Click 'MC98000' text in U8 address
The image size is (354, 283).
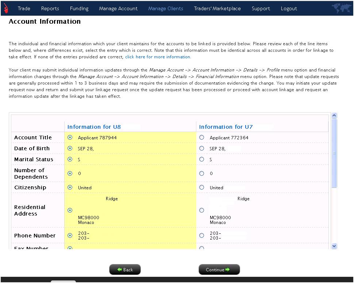point(88,218)
